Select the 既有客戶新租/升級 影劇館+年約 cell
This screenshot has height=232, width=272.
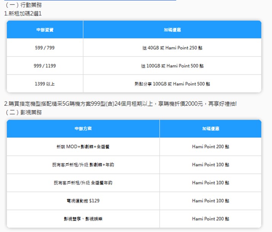[x=83, y=165]
